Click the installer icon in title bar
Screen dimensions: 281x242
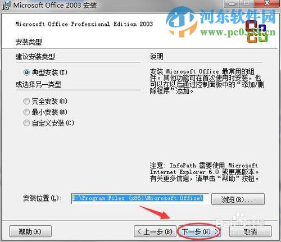coord(6,5)
